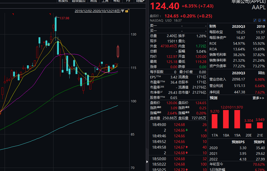This screenshot has height=171, width=267.
Task: Click the 资产负债率 value 77.22%
Action: pyautogui.click(x=239, y=66)
